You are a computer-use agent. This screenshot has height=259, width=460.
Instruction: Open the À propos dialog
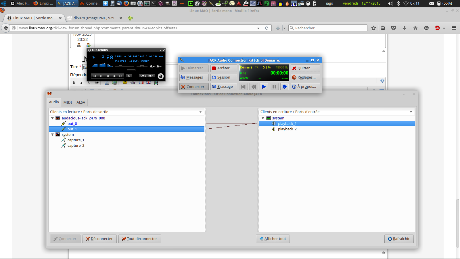[305, 87]
